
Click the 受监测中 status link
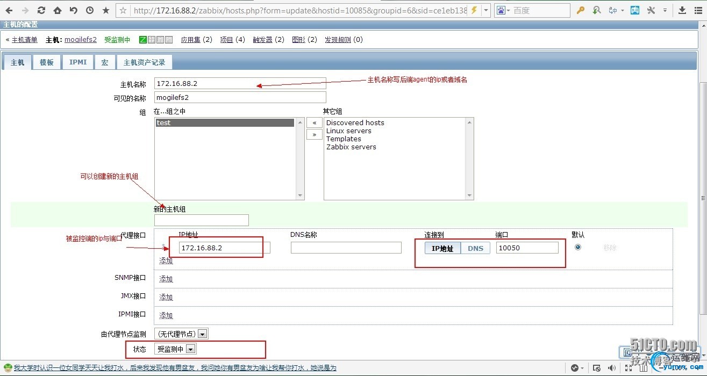[x=117, y=40]
